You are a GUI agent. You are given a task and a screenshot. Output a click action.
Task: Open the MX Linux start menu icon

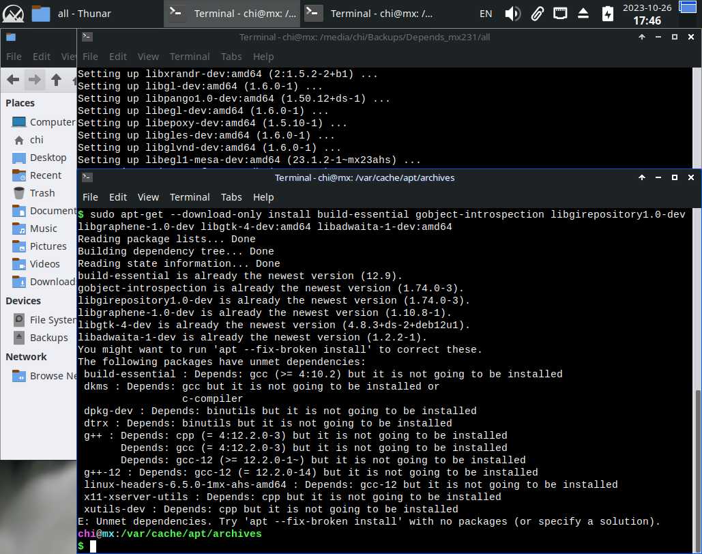tap(13, 14)
